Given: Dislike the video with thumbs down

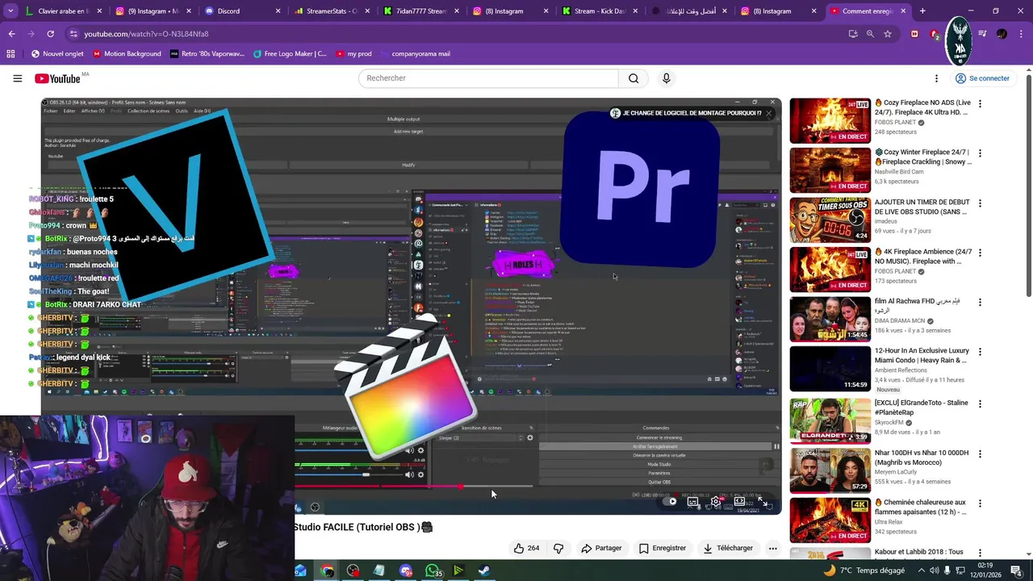Looking at the screenshot, I should click(558, 548).
